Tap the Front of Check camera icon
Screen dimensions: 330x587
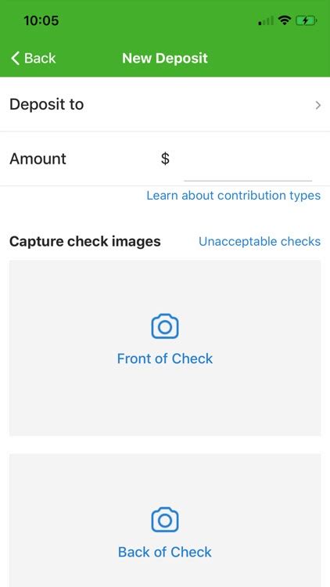(x=165, y=326)
